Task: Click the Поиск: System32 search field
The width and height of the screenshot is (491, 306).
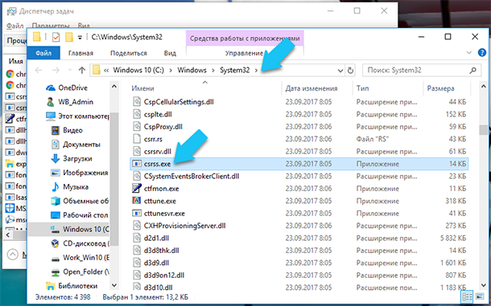Action: point(421,71)
